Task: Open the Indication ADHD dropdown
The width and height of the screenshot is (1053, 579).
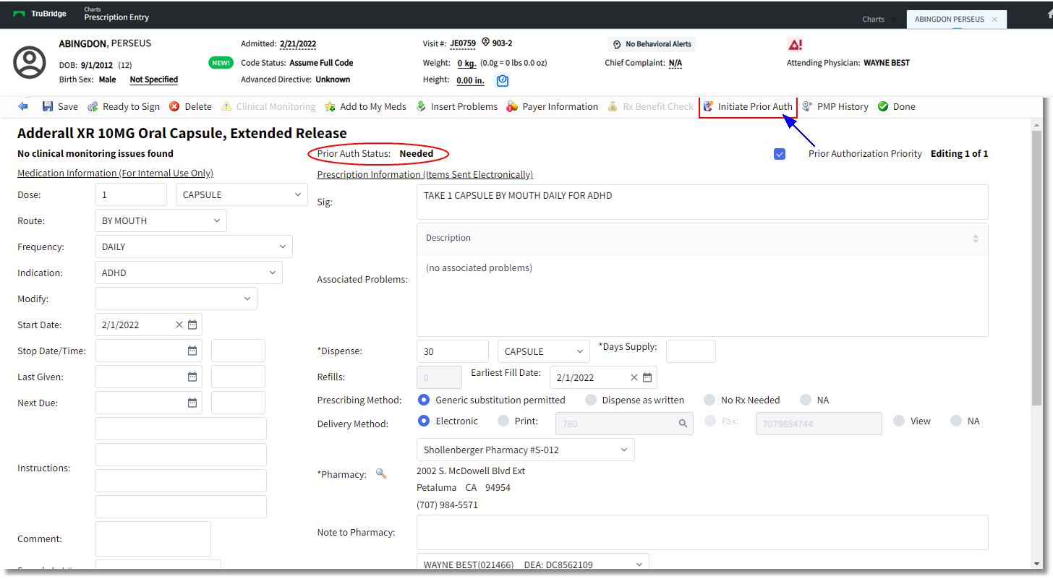Action: pos(189,273)
